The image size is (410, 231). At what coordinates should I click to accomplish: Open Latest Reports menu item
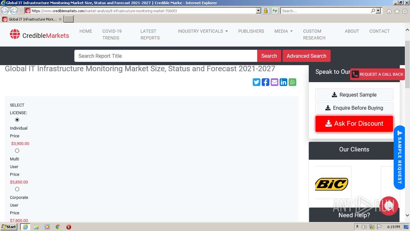[150, 34]
